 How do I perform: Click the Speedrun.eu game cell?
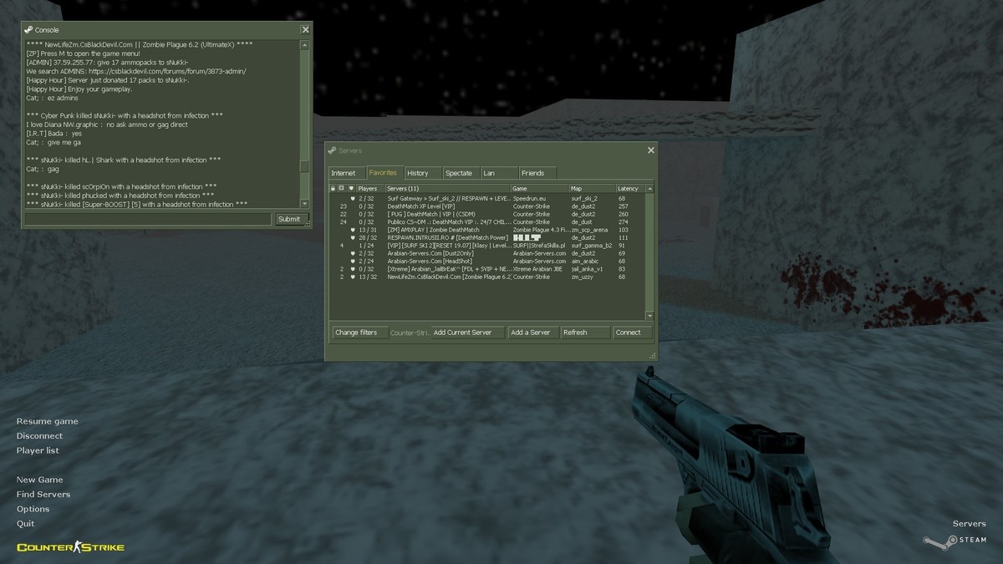528,199
